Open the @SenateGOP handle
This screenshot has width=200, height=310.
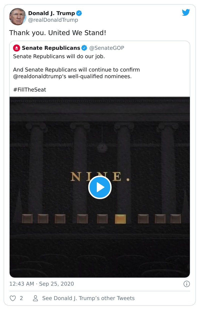coord(107,48)
